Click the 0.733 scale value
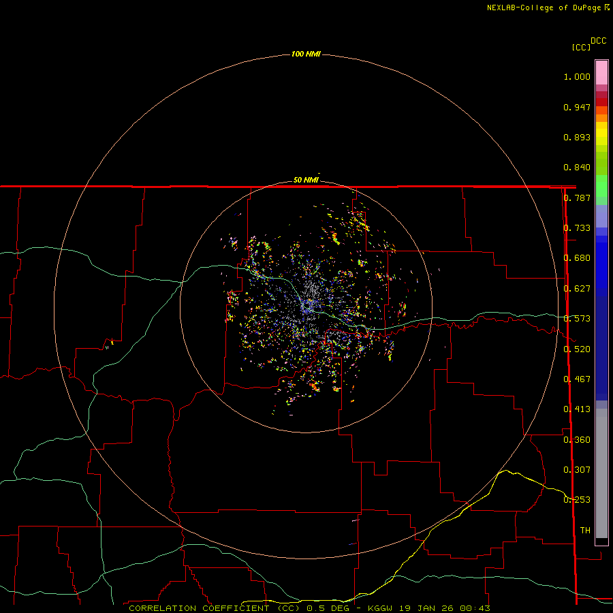This screenshot has width=613, height=613. (x=577, y=228)
